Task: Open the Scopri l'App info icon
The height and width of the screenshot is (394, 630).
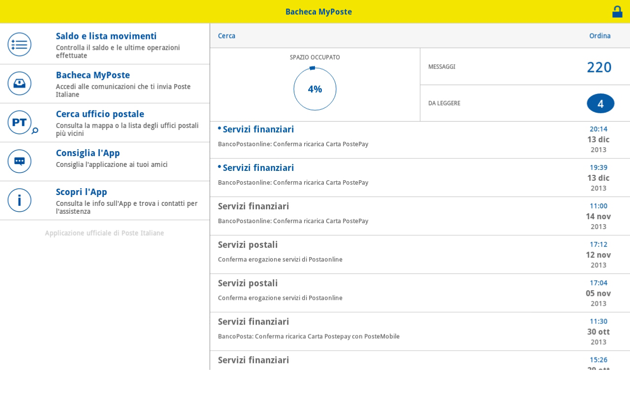Action: (20, 200)
